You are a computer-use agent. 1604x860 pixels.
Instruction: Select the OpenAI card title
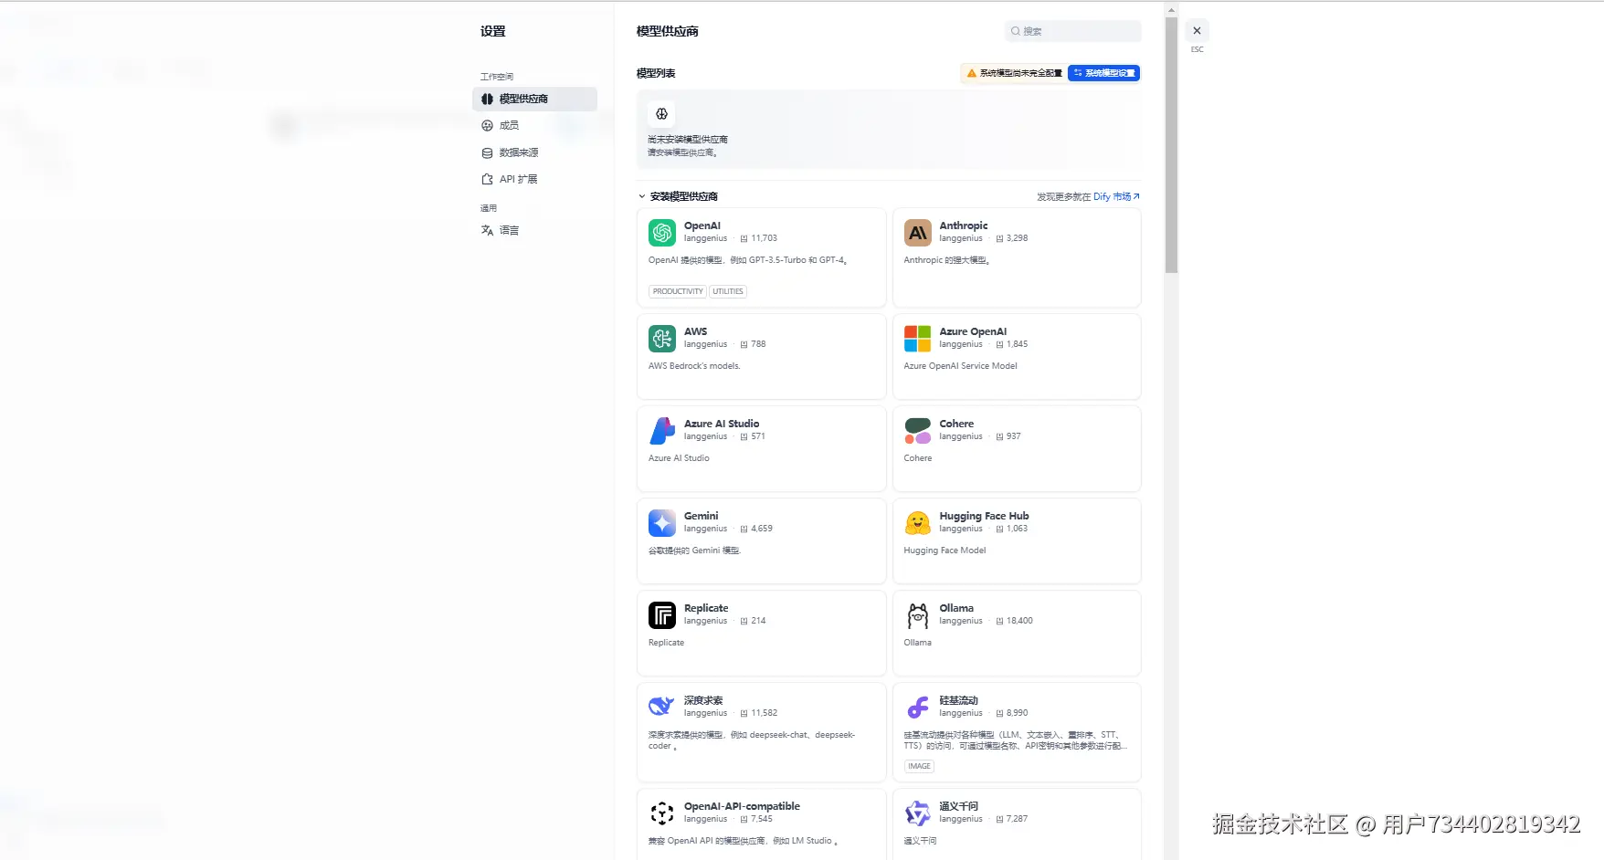point(702,226)
